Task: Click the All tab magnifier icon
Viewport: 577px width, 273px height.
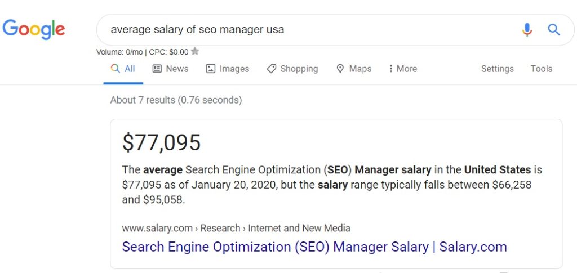Action: 115,69
